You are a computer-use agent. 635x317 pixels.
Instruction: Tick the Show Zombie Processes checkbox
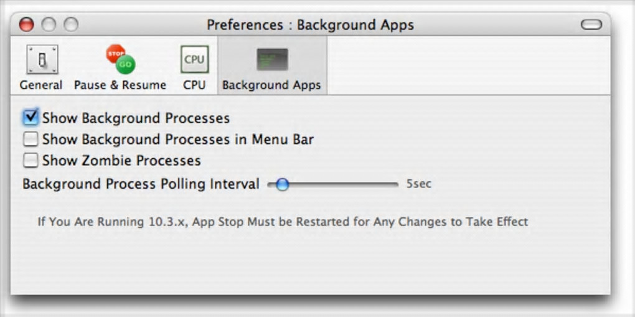click(31, 160)
